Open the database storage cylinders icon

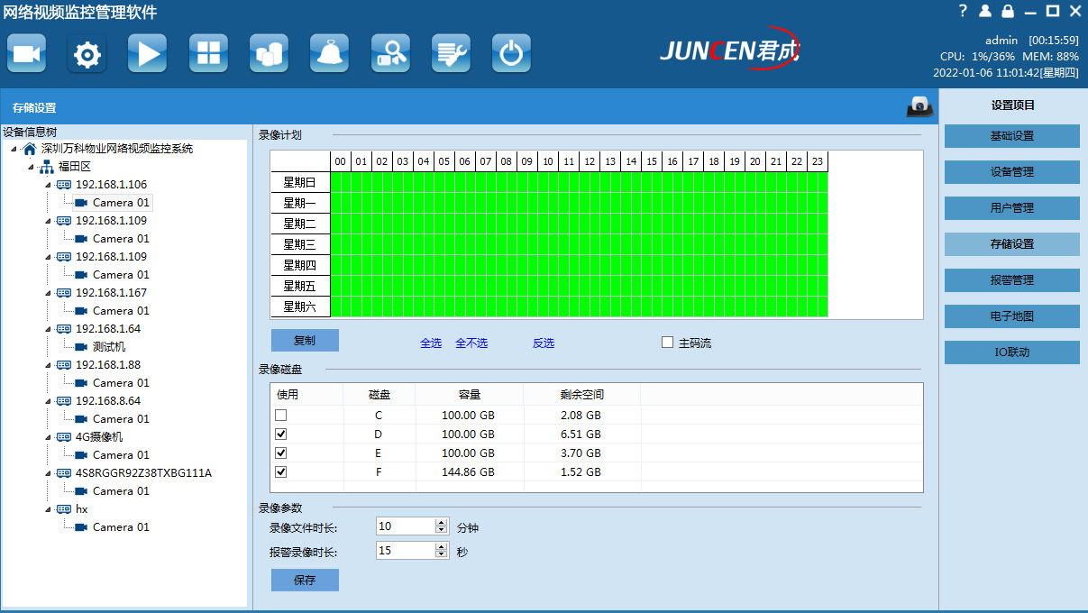point(269,54)
